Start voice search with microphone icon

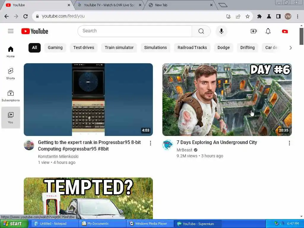pos(221,31)
